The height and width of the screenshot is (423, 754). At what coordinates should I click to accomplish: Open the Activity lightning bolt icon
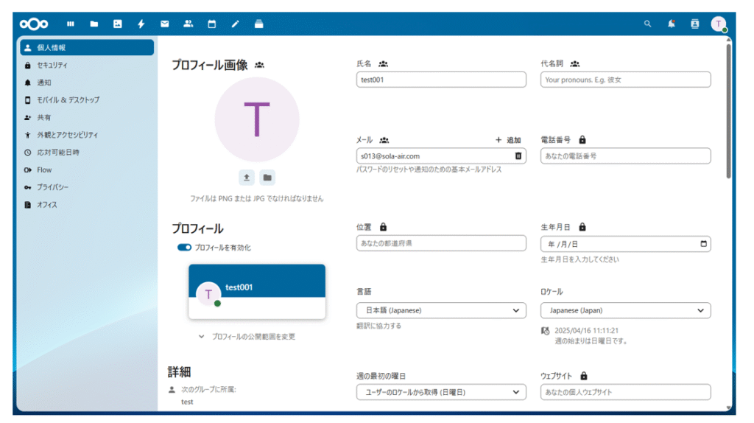tap(141, 24)
